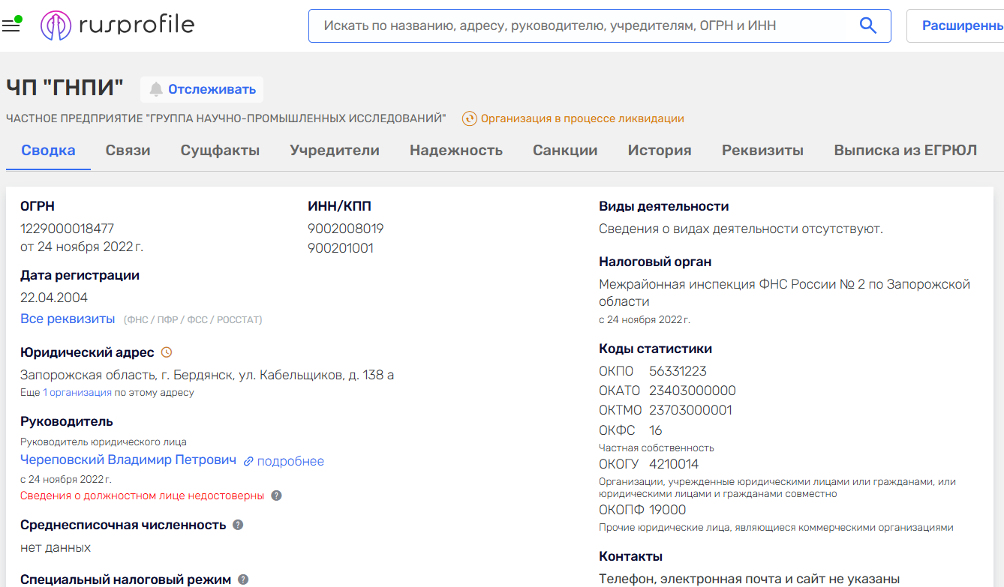Screen dimensions: 1004x587
Task: Click the Отслеживать bell button
Action: click(x=202, y=89)
